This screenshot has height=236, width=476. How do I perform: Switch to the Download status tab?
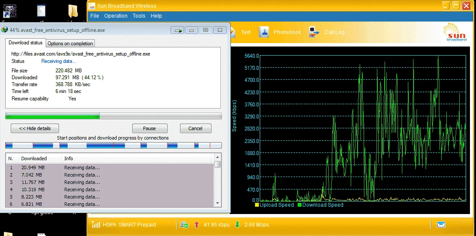point(25,43)
